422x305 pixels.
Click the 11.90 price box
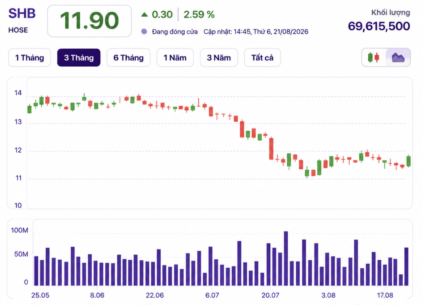tap(89, 21)
